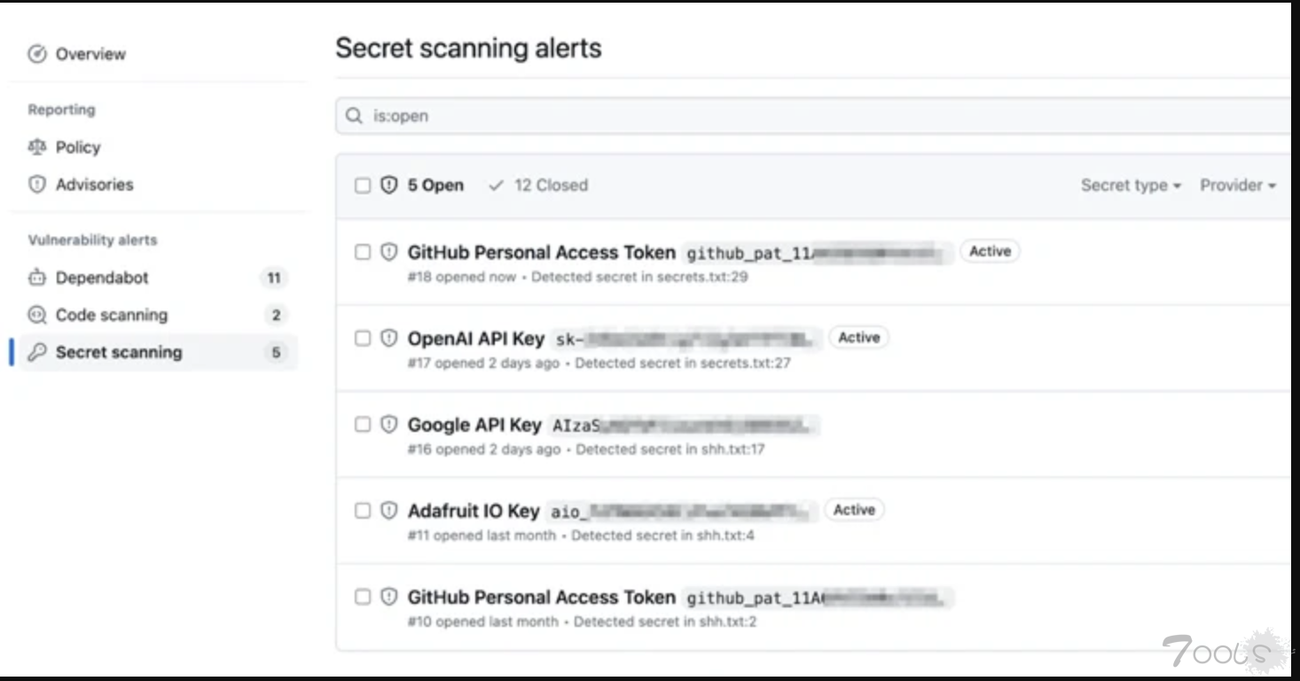Check the Adafruit IO Key alert checkbox

362,511
